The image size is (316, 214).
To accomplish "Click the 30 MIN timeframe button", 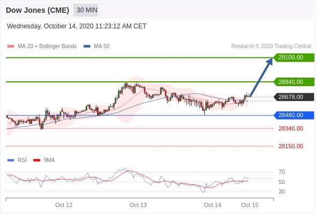I will click(86, 10).
